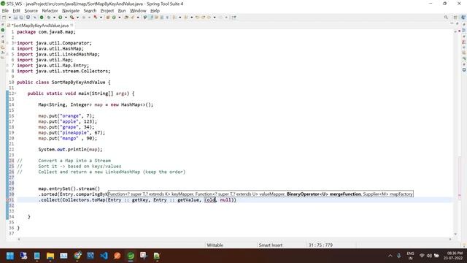Open Visual Studio Code from taskbar

pos(104,256)
